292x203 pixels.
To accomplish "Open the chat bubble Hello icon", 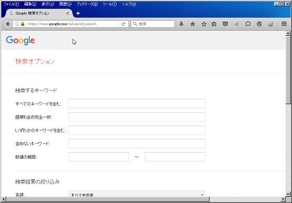I will point(248,24).
